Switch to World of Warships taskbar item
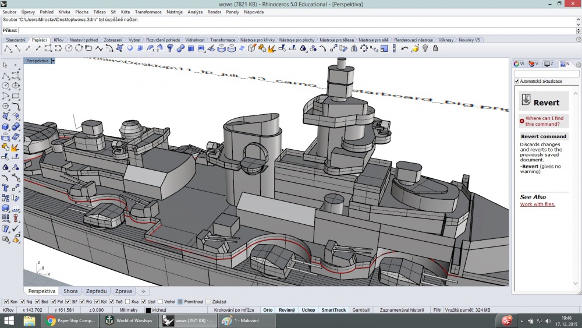The height and width of the screenshot is (328, 582). click(129, 320)
